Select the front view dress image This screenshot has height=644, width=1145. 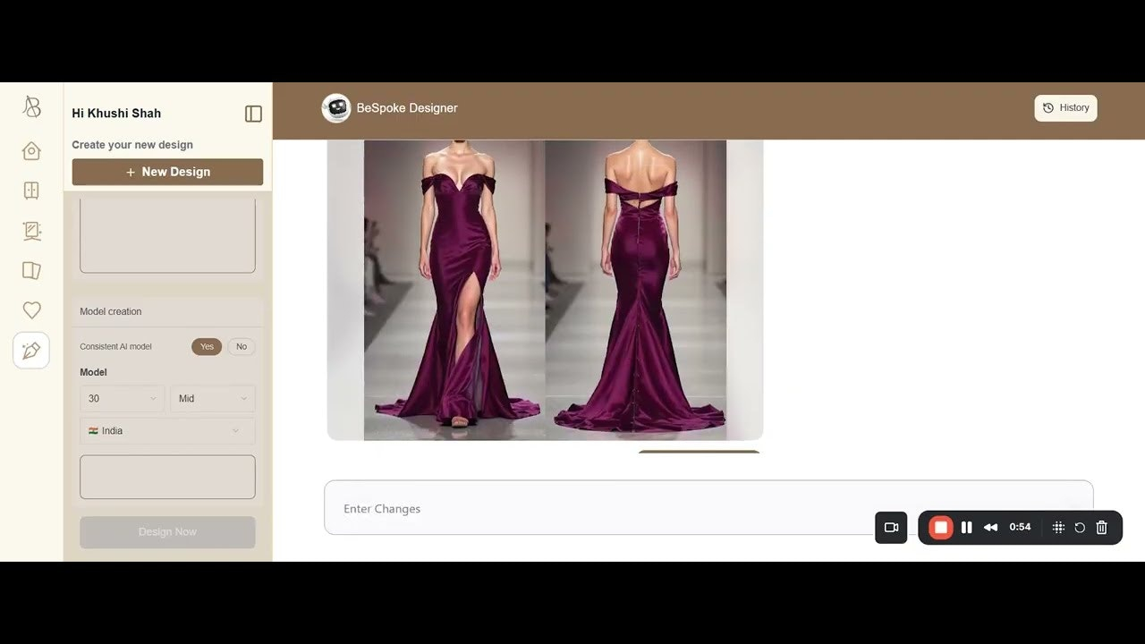(x=454, y=290)
